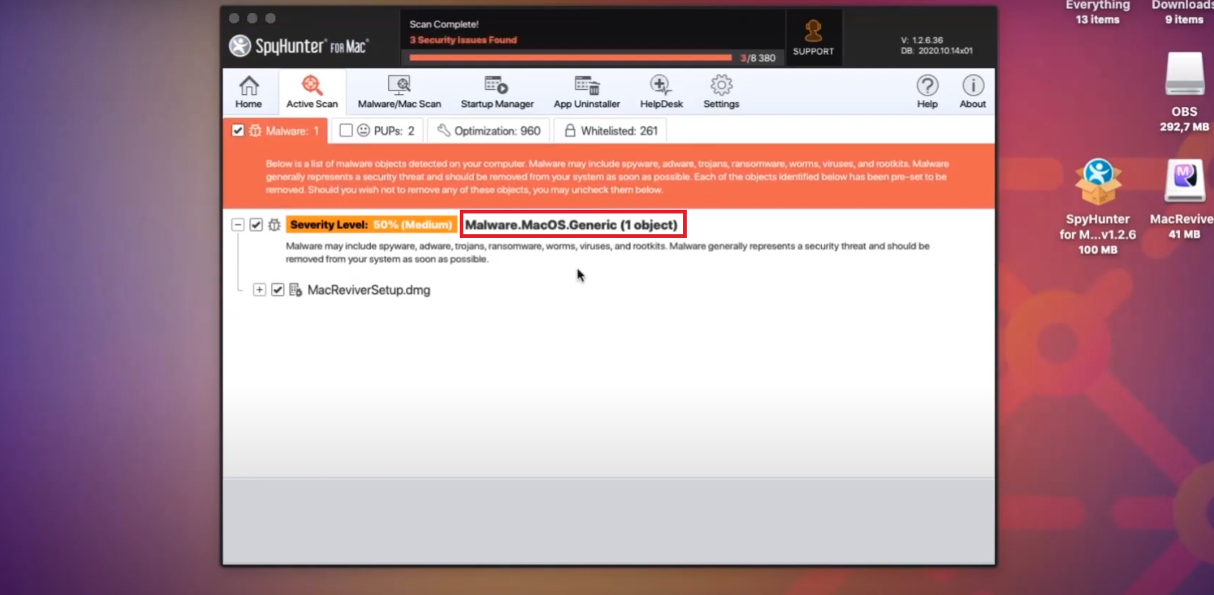Open the App Uninstaller tool
The height and width of the screenshot is (595, 1214).
tap(587, 91)
